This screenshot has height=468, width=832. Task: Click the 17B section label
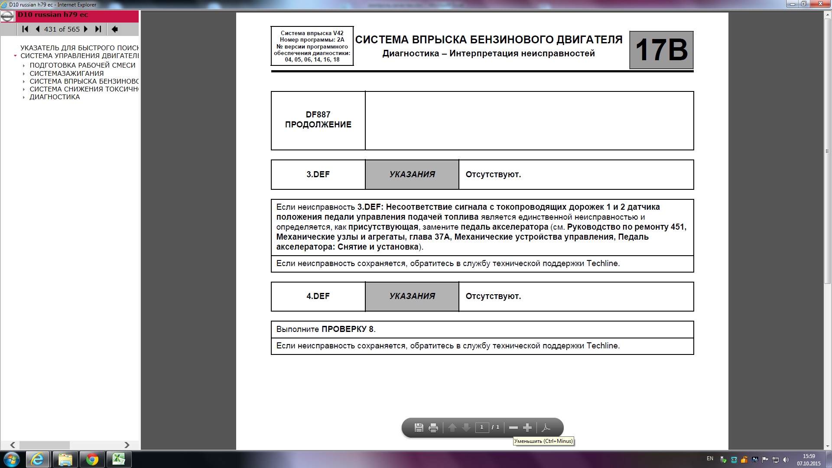[661, 50]
